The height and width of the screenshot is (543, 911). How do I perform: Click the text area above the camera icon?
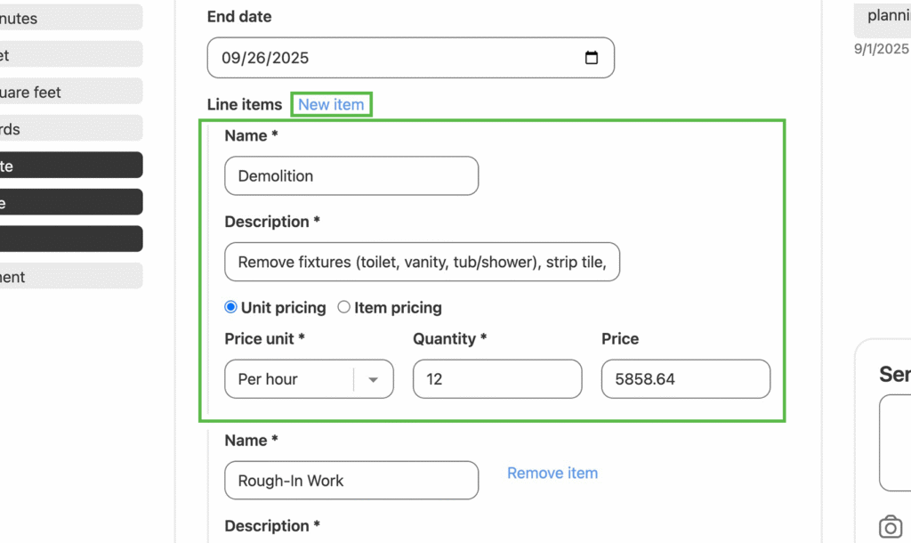pos(894,442)
